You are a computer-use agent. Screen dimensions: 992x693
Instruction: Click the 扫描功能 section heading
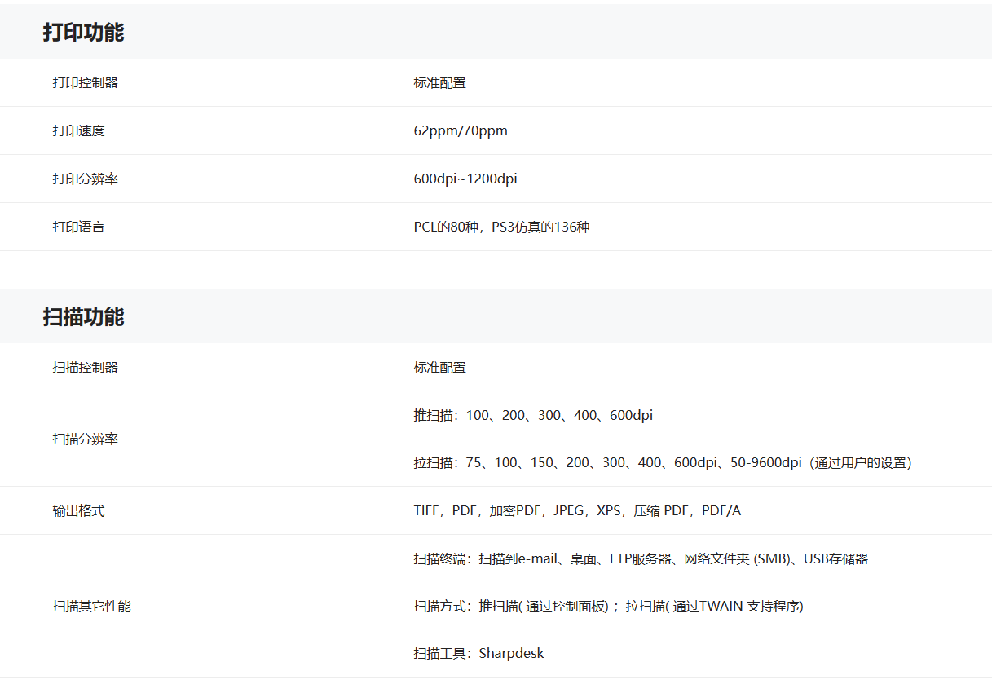pos(83,317)
